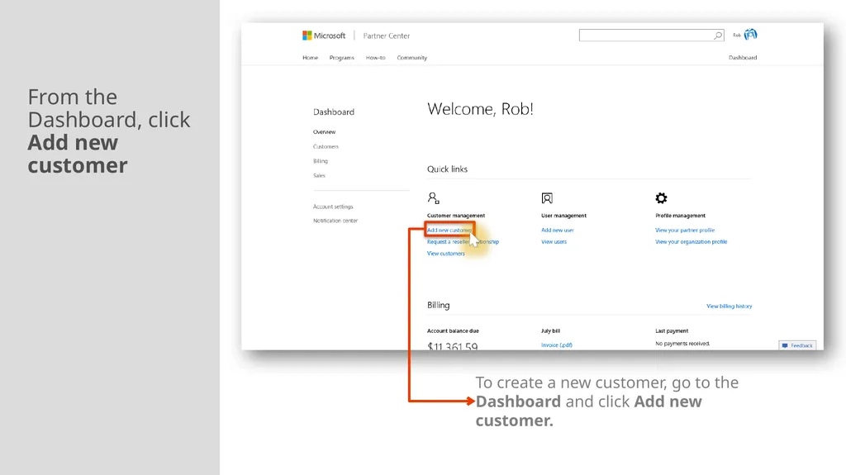The height and width of the screenshot is (475, 846).
Task: Click View your organization profile link
Action: tap(692, 242)
